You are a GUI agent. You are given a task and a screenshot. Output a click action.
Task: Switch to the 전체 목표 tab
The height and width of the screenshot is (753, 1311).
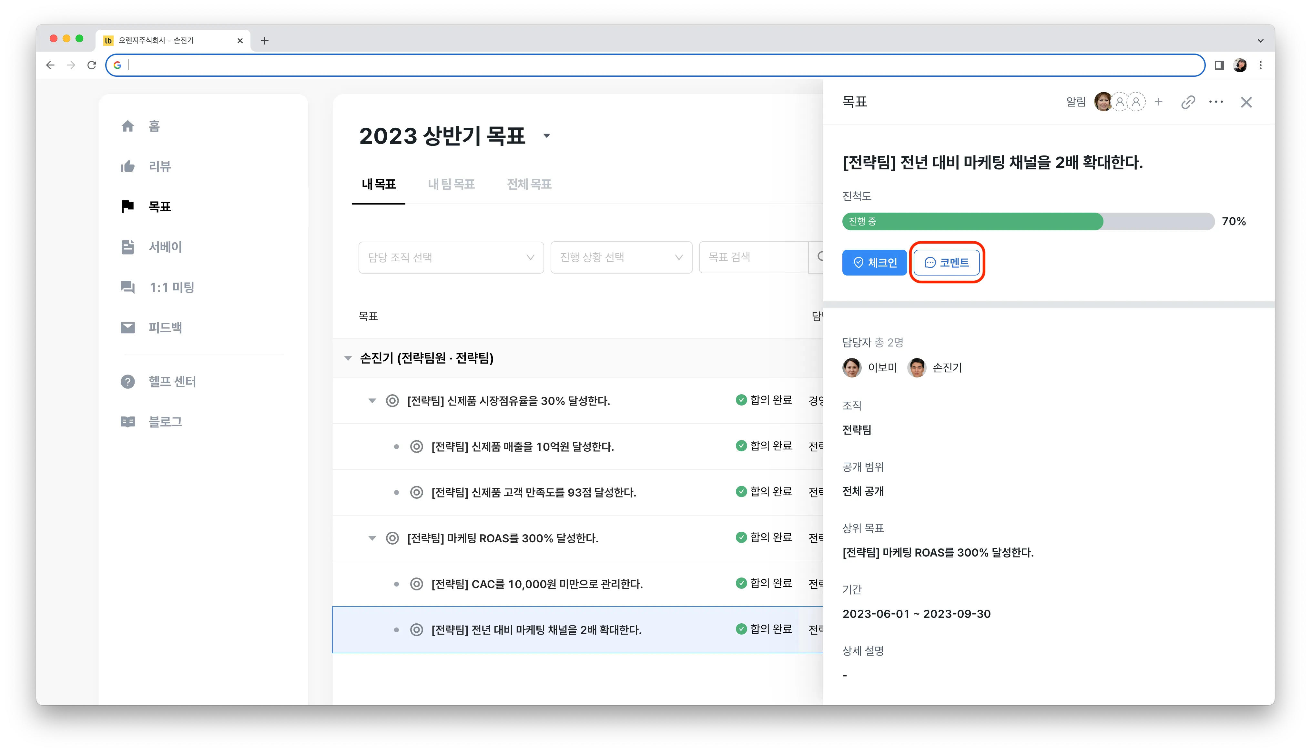coord(529,184)
